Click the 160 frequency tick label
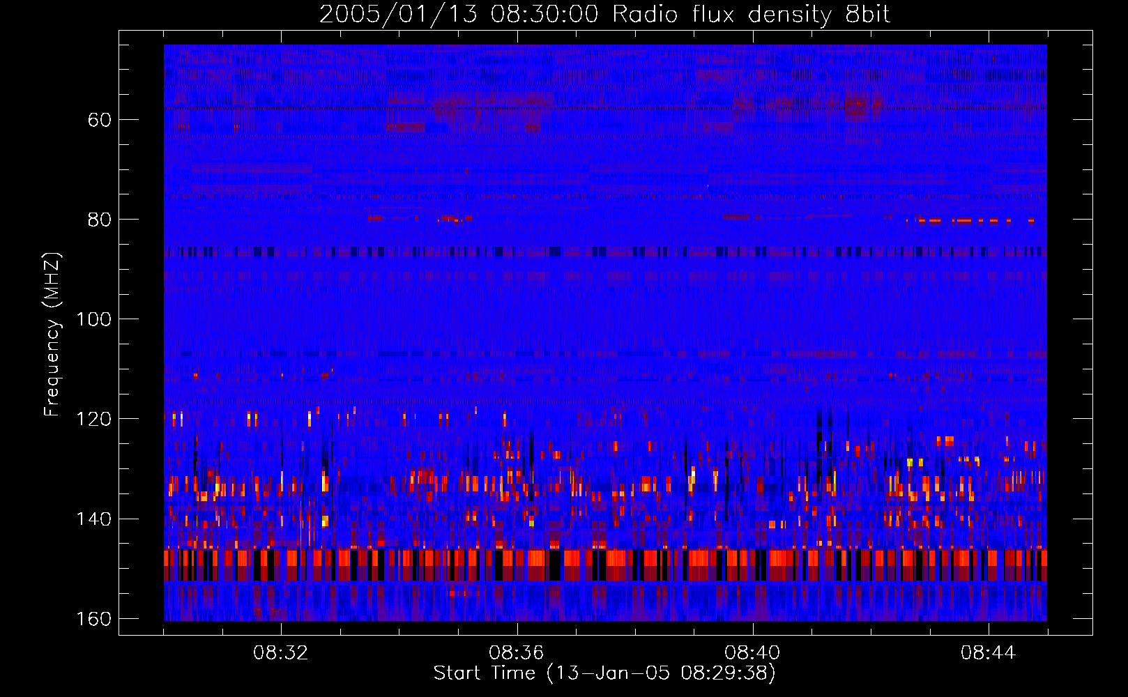1128x697 pixels. click(93, 619)
